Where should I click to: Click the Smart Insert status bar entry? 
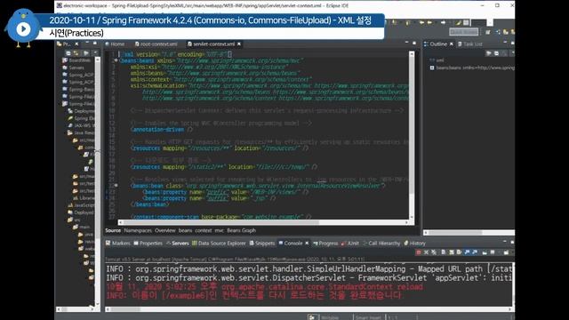point(368,317)
